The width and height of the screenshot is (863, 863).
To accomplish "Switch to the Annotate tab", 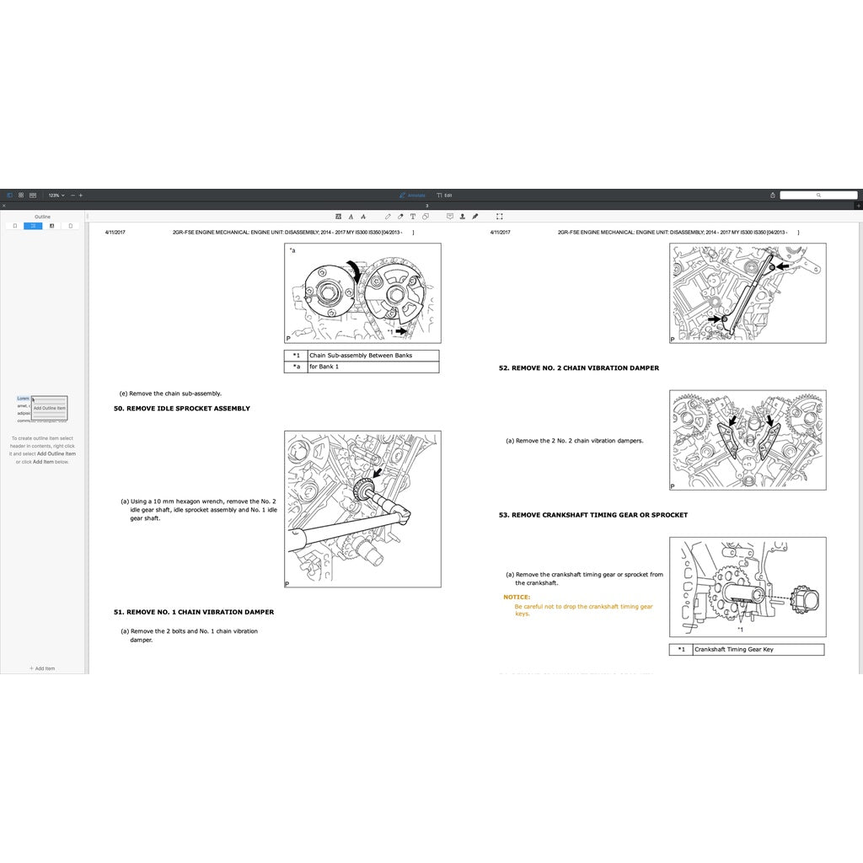I will click(x=413, y=195).
